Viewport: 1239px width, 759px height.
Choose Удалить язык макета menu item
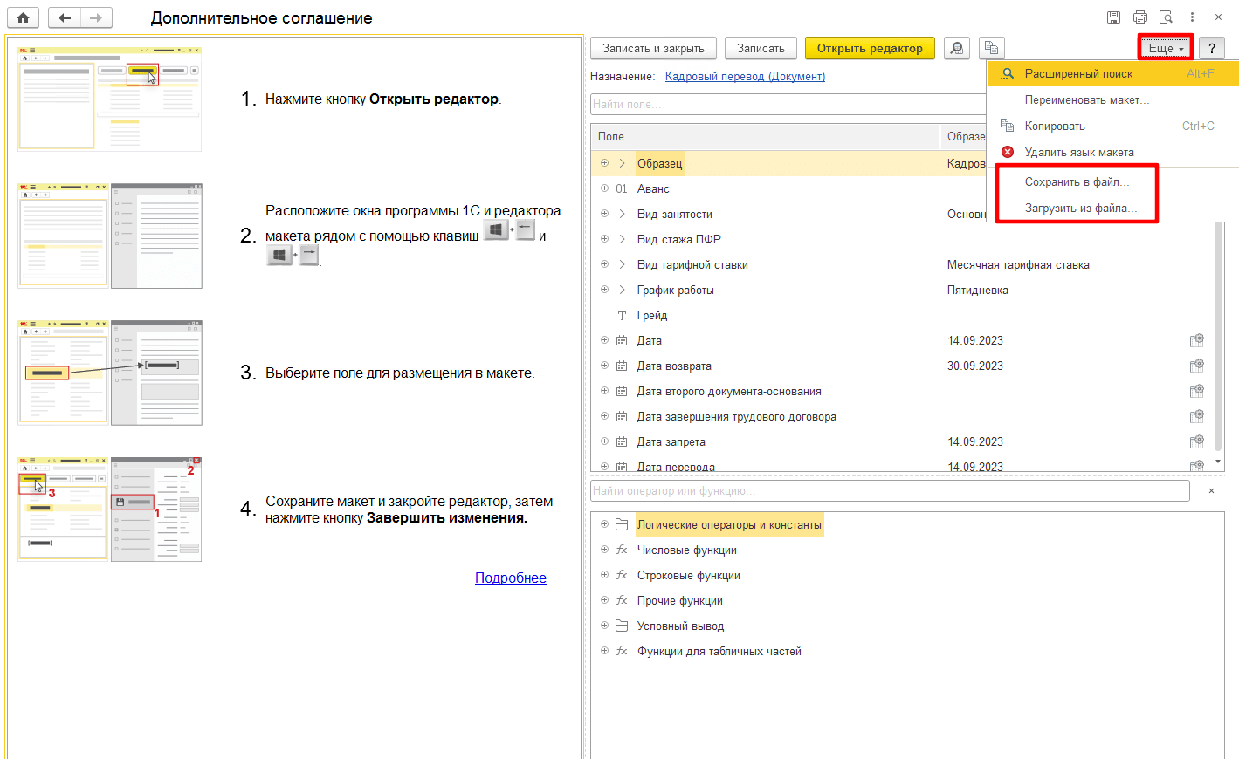point(1113,152)
